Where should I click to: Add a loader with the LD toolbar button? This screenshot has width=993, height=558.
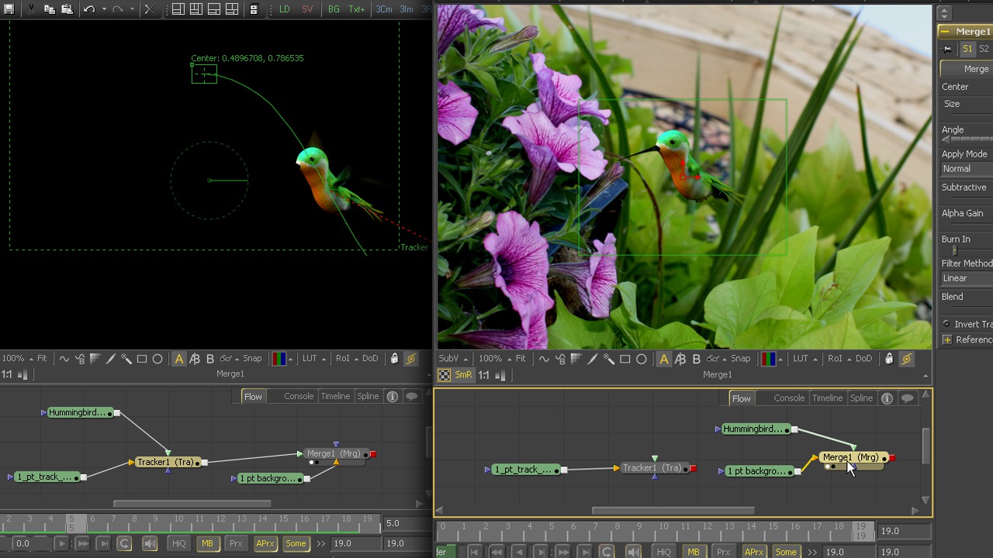click(x=285, y=9)
